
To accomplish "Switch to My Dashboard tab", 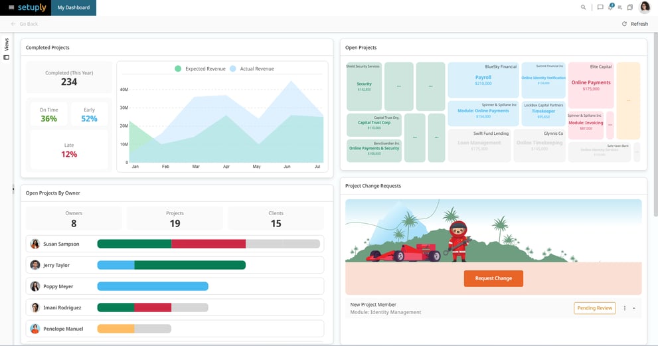I will [x=73, y=7].
